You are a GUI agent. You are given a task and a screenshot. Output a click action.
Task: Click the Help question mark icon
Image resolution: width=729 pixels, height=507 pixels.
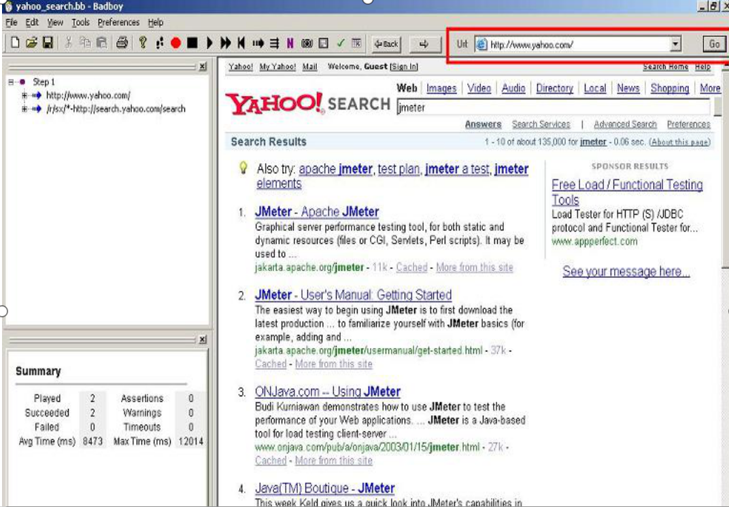point(143,43)
